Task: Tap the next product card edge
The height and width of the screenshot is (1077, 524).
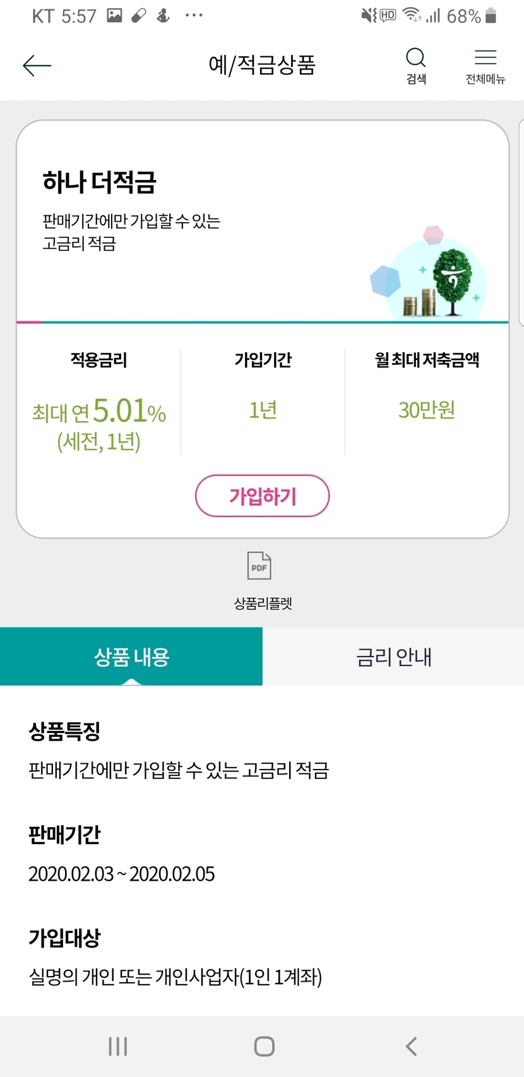Action: click(x=521, y=221)
